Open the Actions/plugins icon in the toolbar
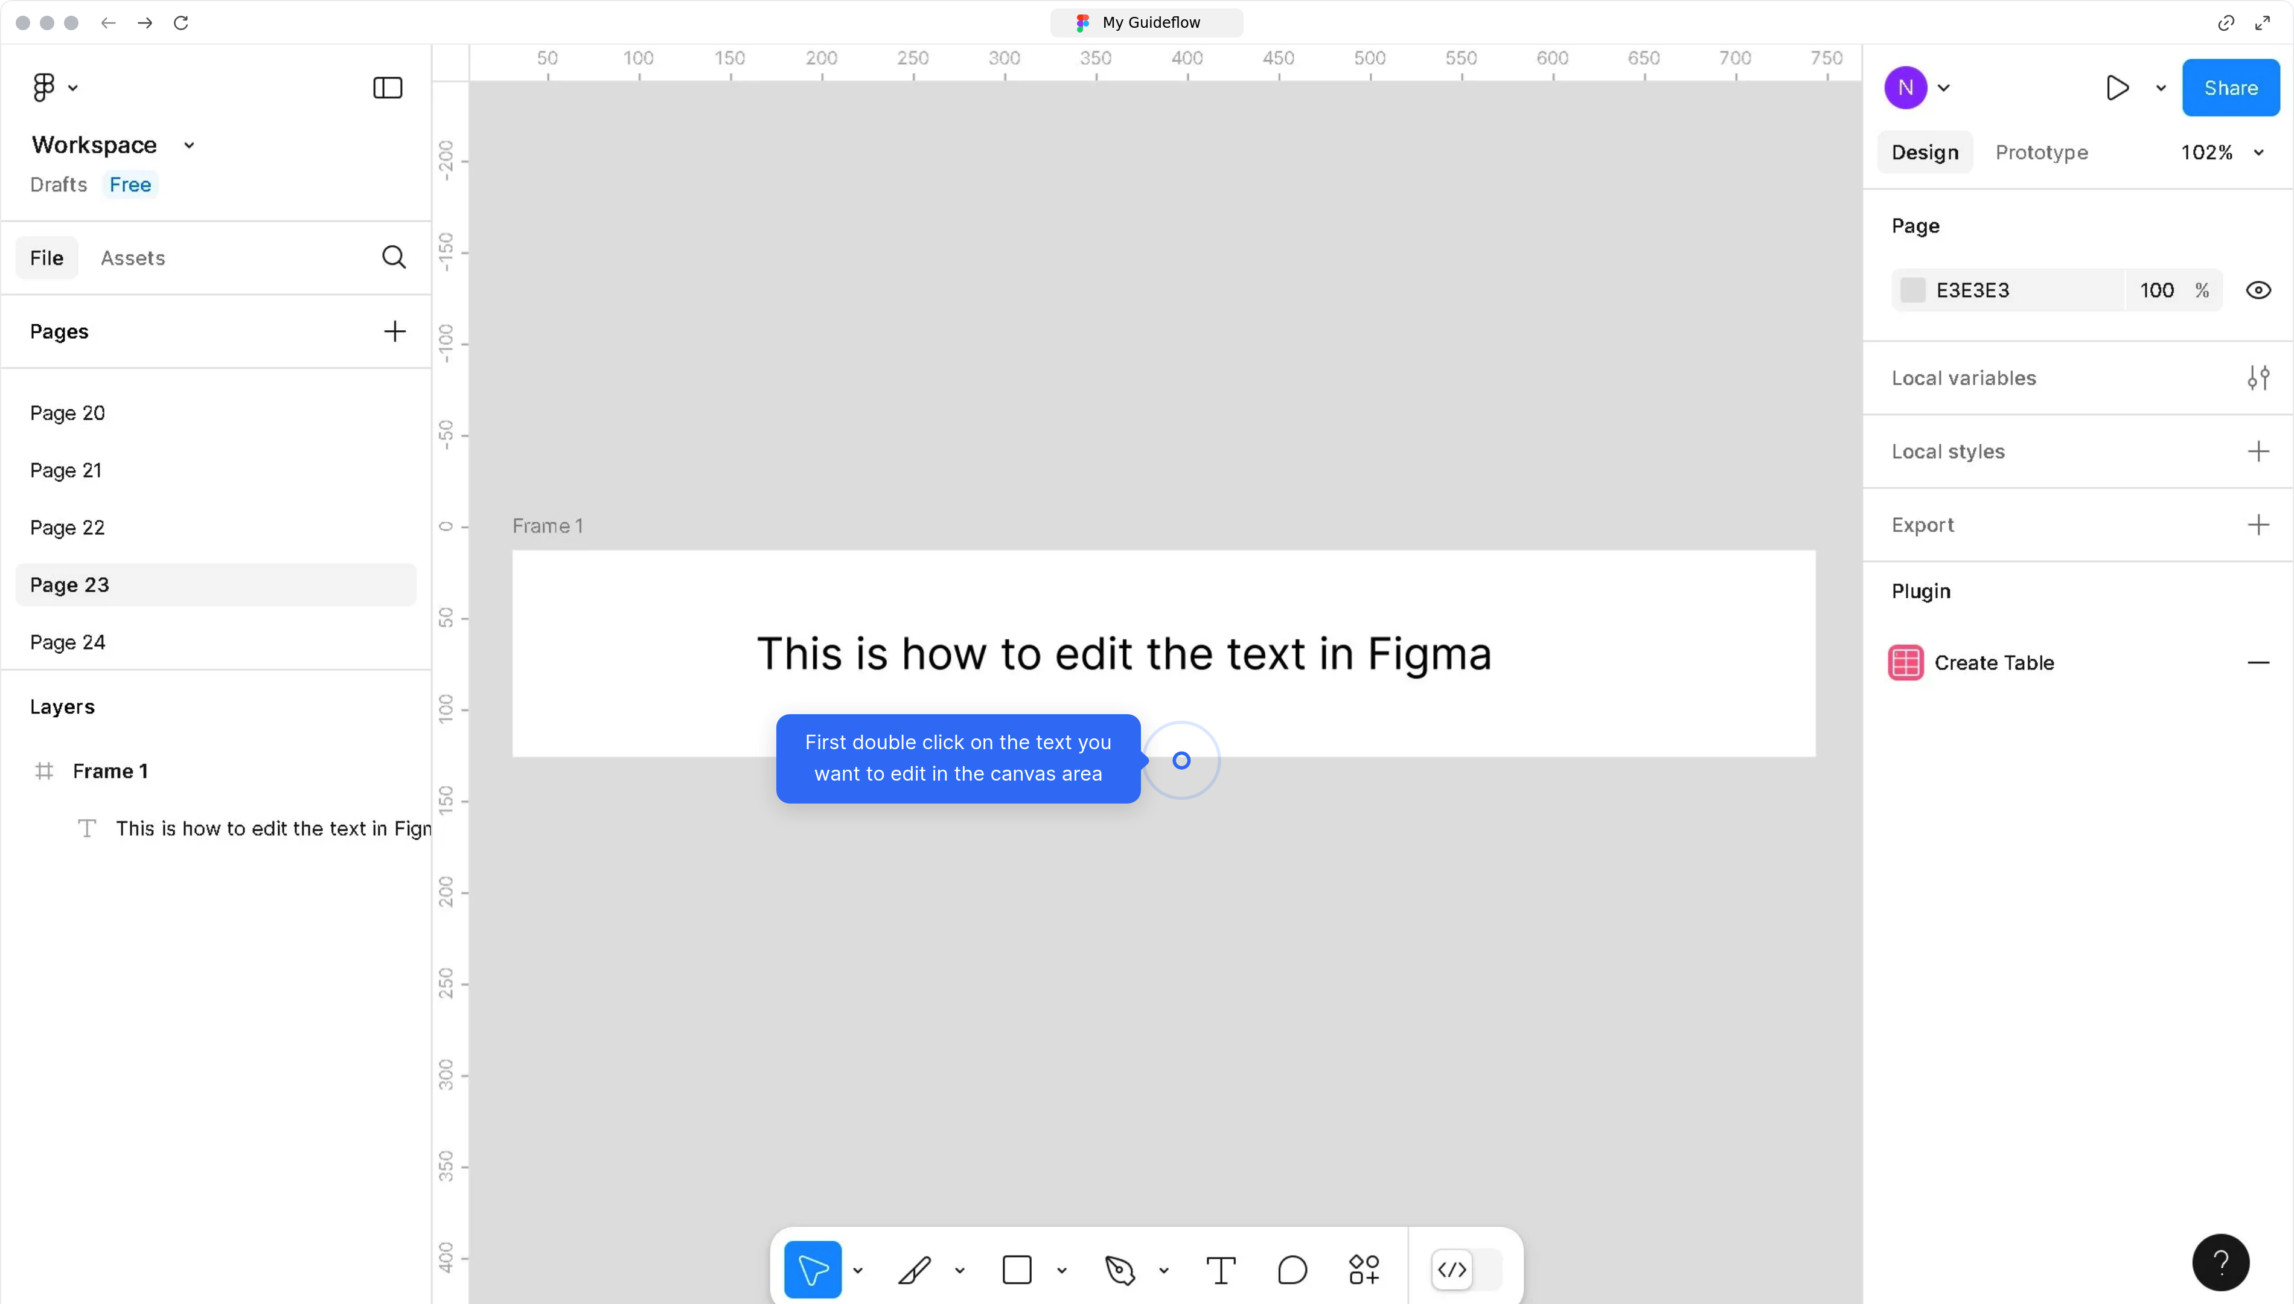The width and height of the screenshot is (2294, 1304). click(1363, 1268)
